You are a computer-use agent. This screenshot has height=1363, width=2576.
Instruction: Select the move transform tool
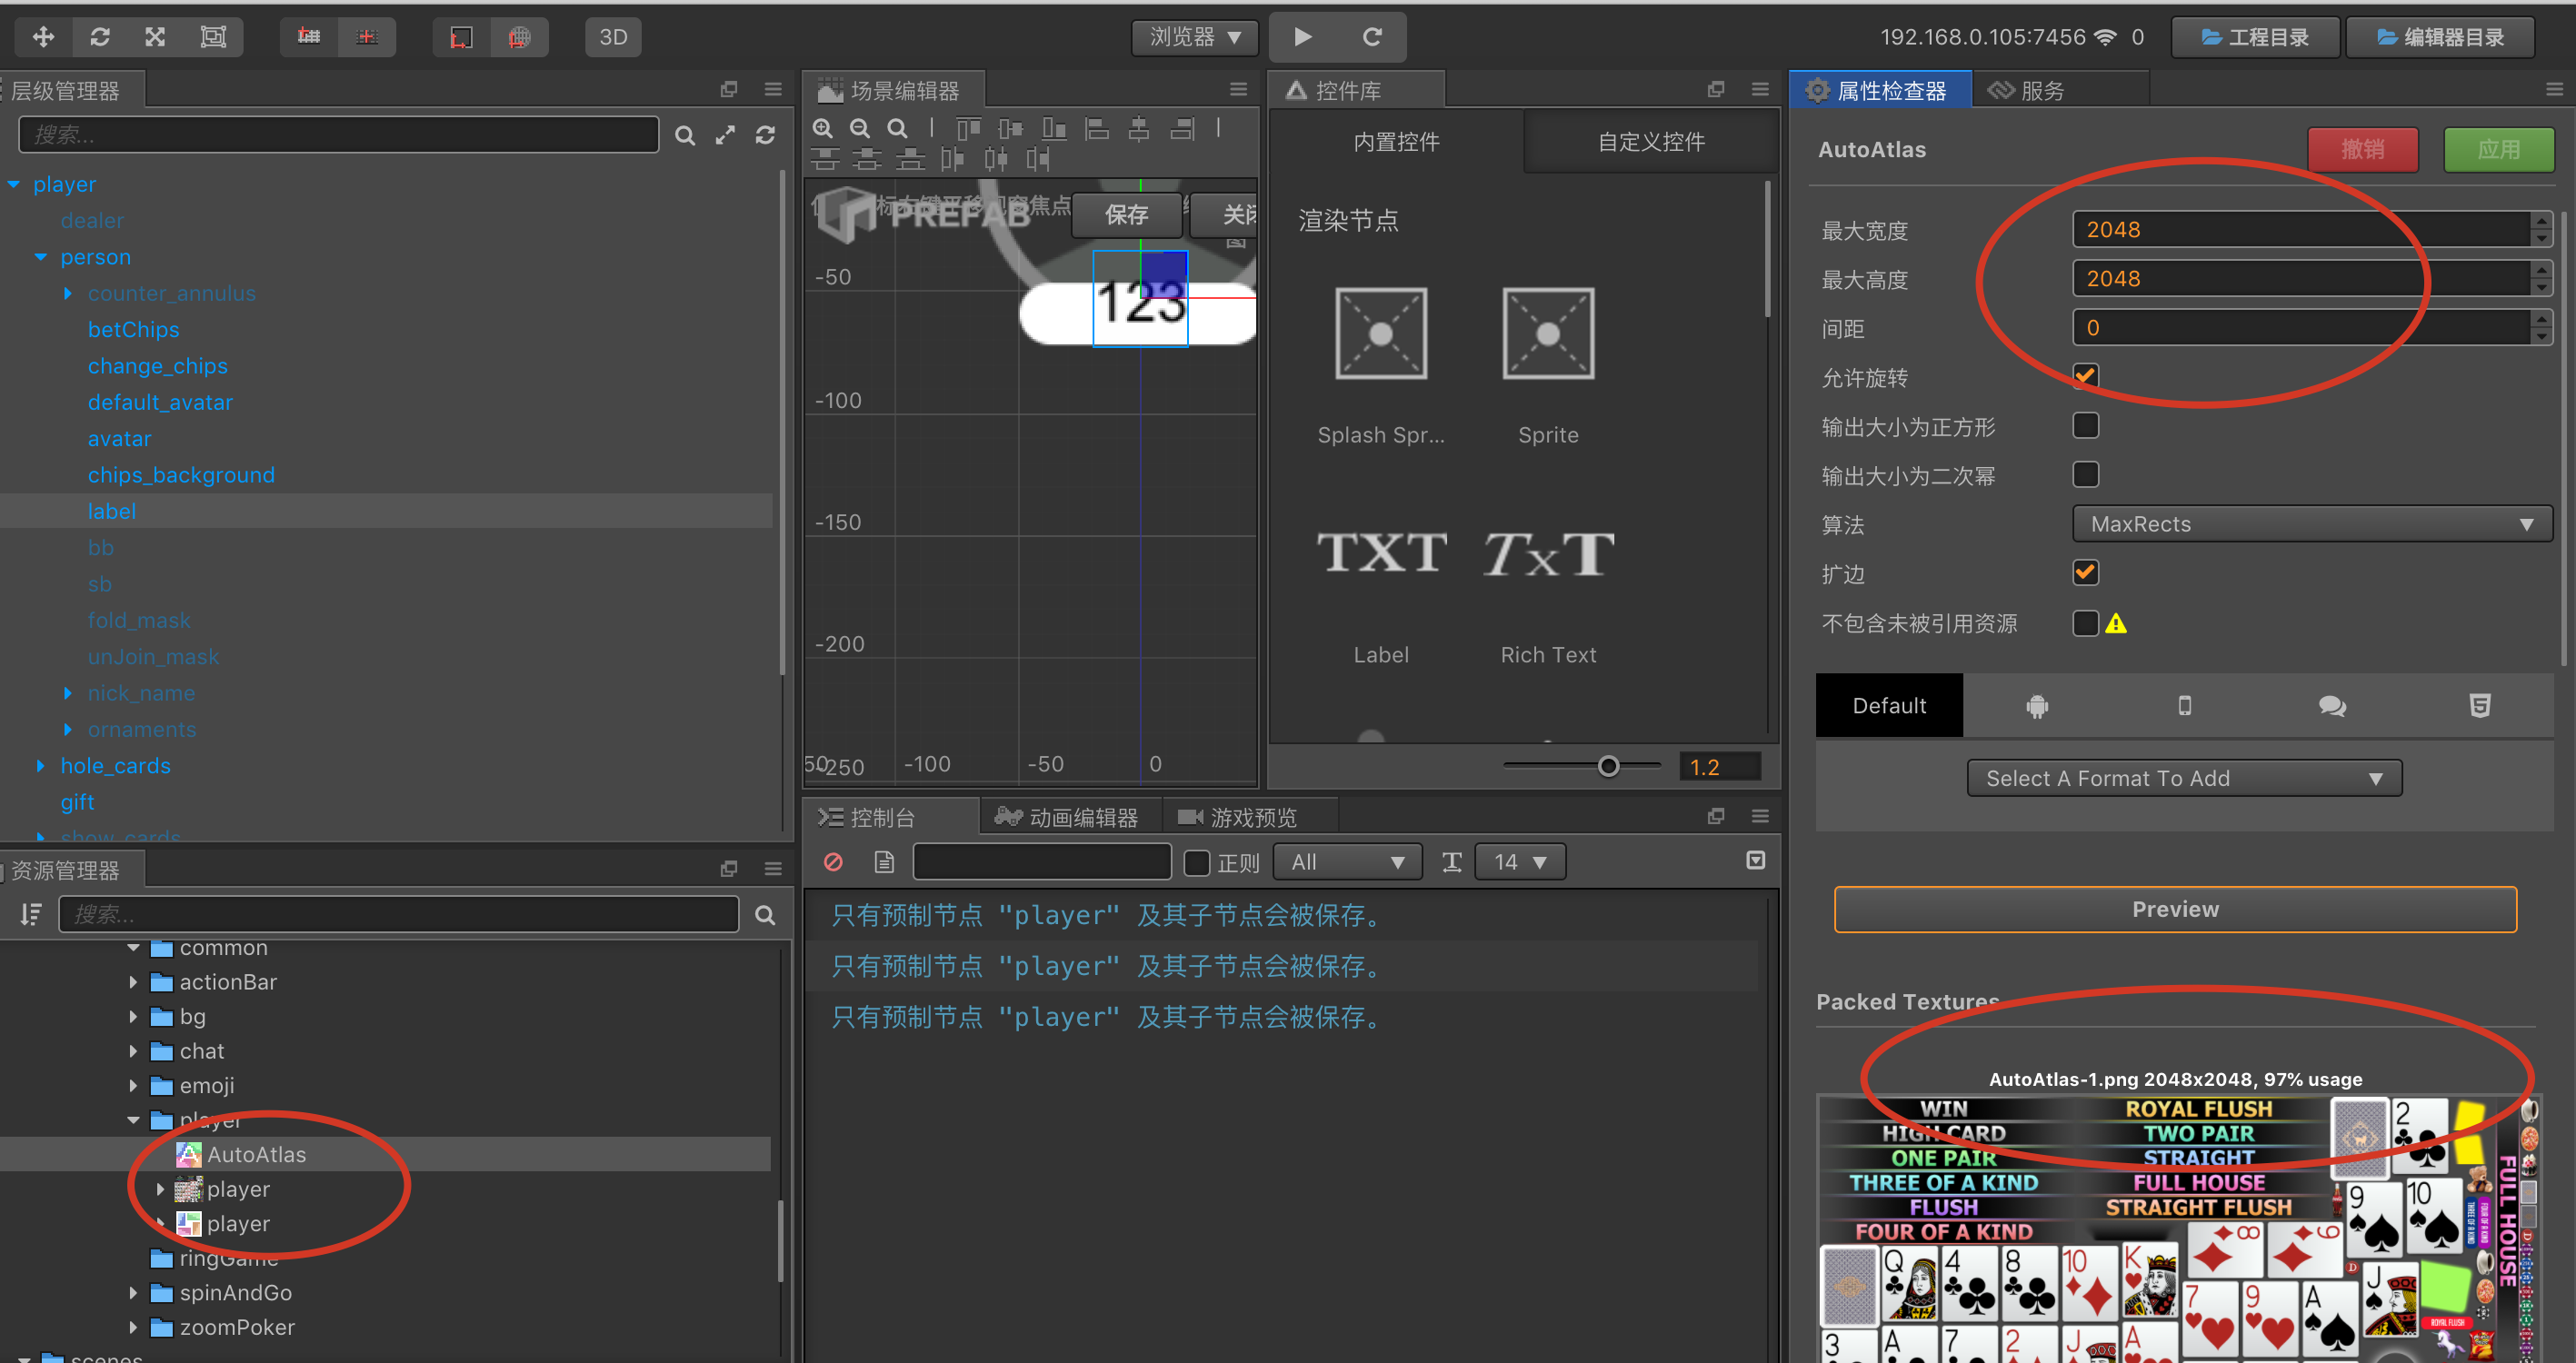click(43, 37)
